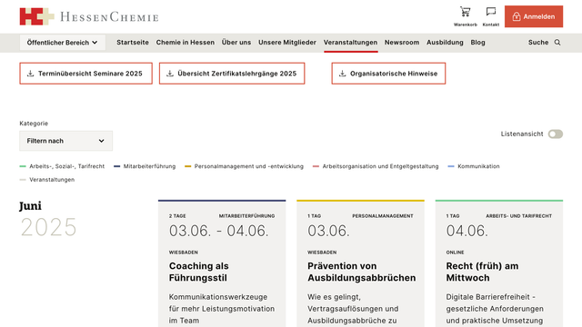Open the Blog menu item
This screenshot has width=582, height=327.
pyautogui.click(x=477, y=43)
